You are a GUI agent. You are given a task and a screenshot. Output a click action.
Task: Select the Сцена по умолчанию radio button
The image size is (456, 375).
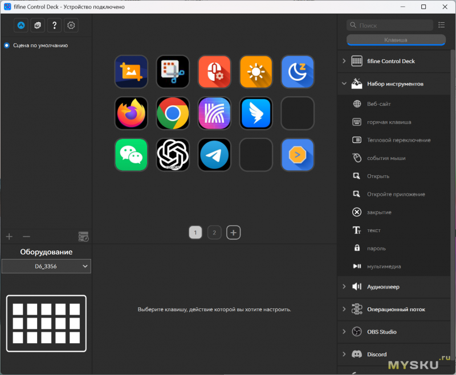(x=7, y=46)
